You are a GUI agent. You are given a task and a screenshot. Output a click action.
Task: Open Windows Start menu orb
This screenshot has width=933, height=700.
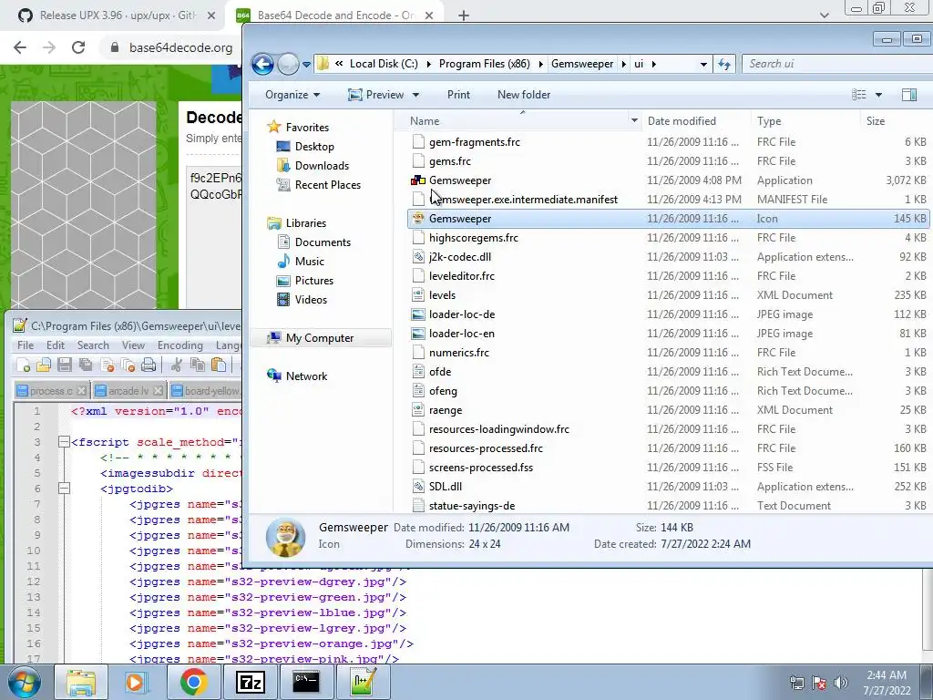click(x=25, y=682)
